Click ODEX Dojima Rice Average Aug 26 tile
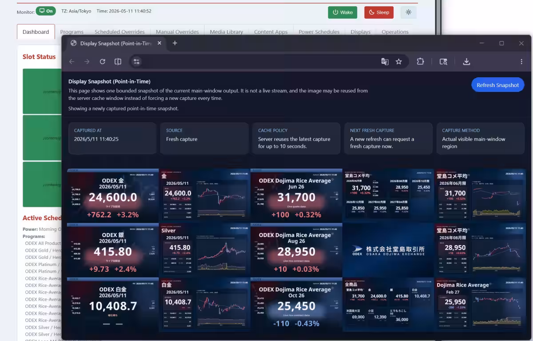The width and height of the screenshot is (533, 341). point(296,250)
